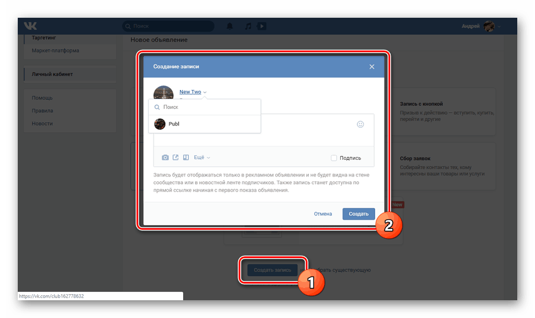535x318 pixels.
Task: Select the Publ community from list
Action: [205, 124]
